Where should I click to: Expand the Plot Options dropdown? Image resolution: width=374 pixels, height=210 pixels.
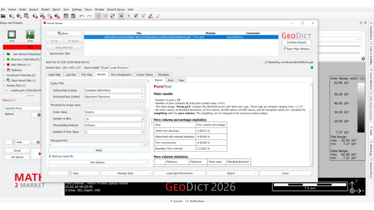[x=99, y=163]
